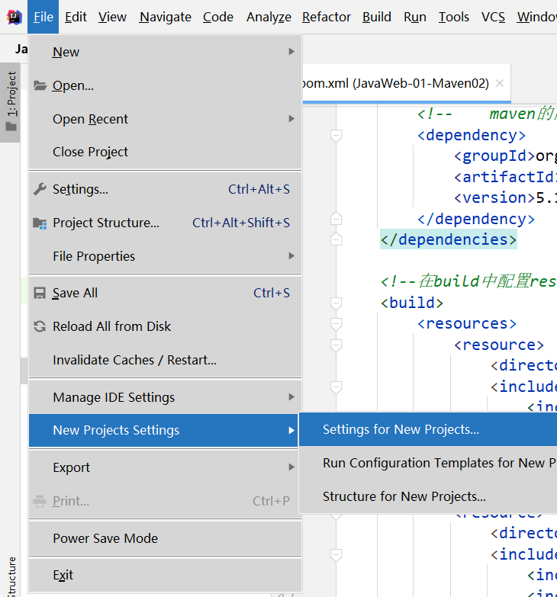This screenshot has height=597, width=557.
Task: Toggle Power Save Mode
Action: [x=105, y=538]
